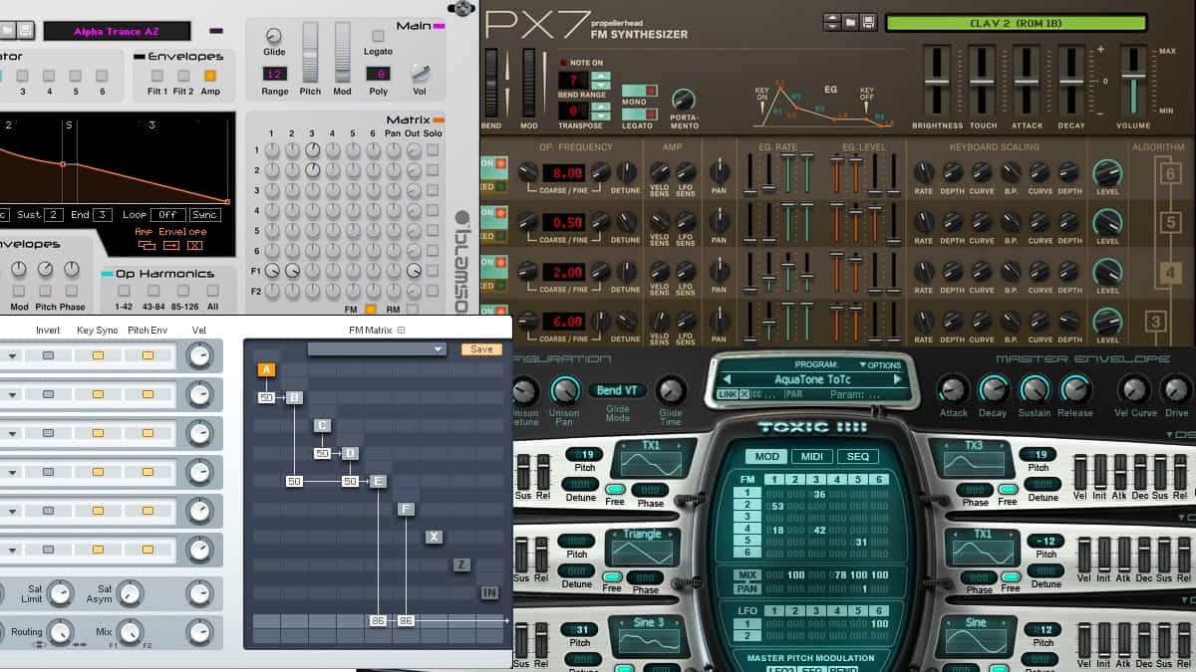
Task: Expand the FM Matrix panel icon beside its title
Action: tap(401, 330)
